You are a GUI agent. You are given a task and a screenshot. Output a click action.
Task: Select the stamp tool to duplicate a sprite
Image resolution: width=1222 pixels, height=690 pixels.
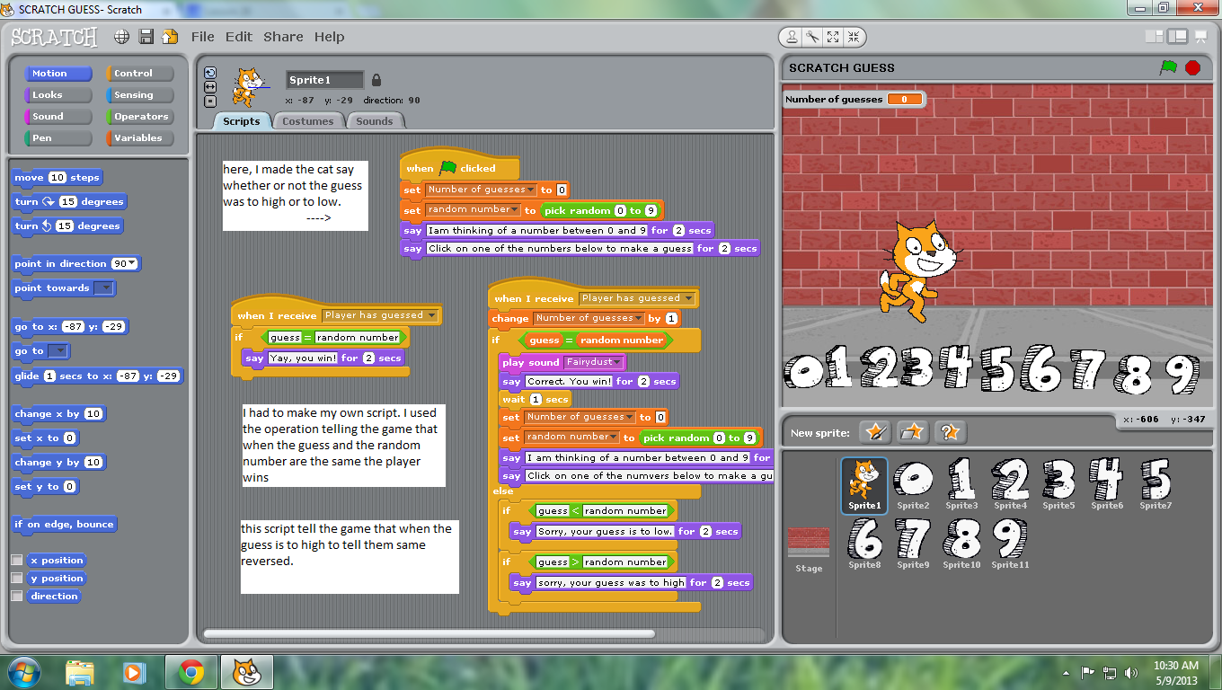tap(793, 37)
